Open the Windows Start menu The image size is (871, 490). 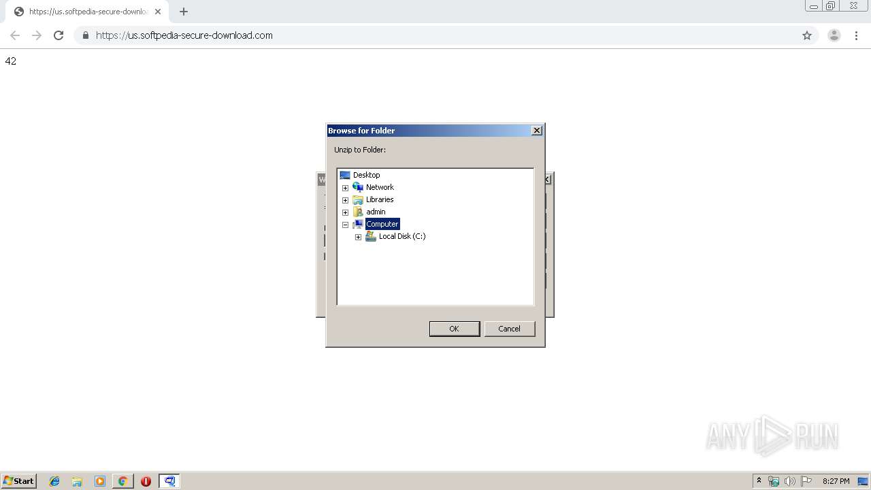click(x=18, y=480)
